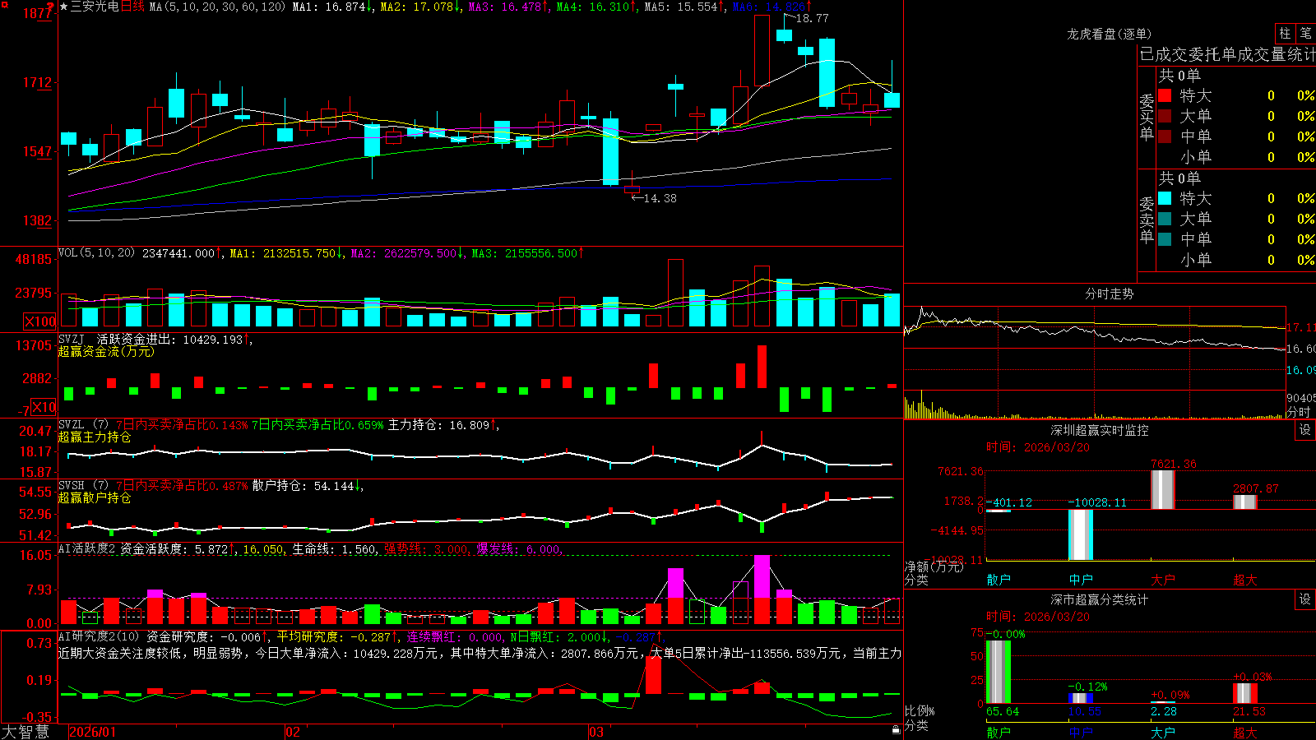Click the 超赢资金流(万元) label
This screenshot has width=1316, height=740.
[x=106, y=351]
